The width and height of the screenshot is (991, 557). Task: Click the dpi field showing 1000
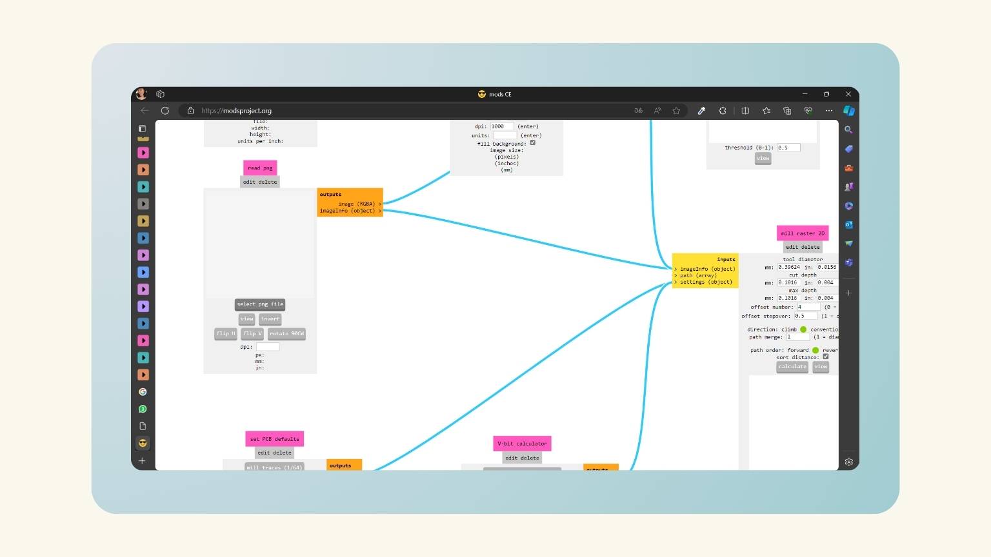point(502,126)
